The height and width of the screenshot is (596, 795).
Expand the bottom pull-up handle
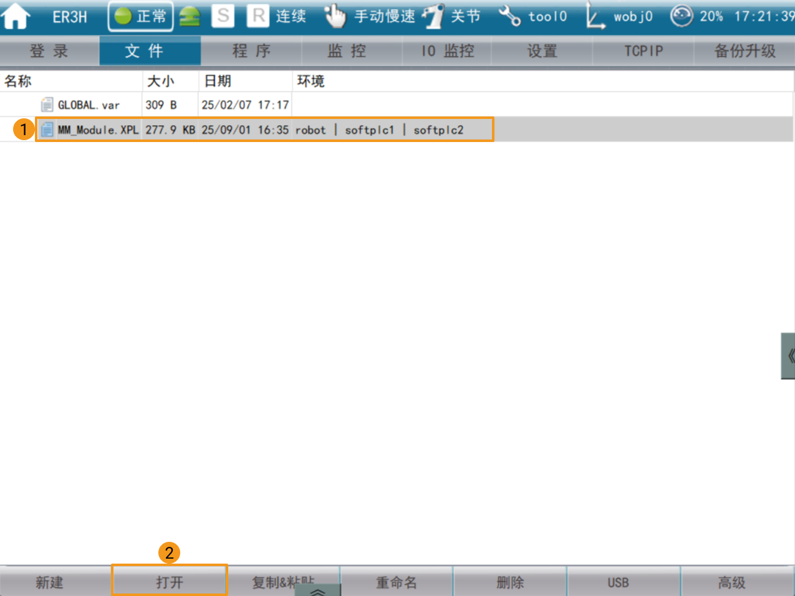click(318, 590)
